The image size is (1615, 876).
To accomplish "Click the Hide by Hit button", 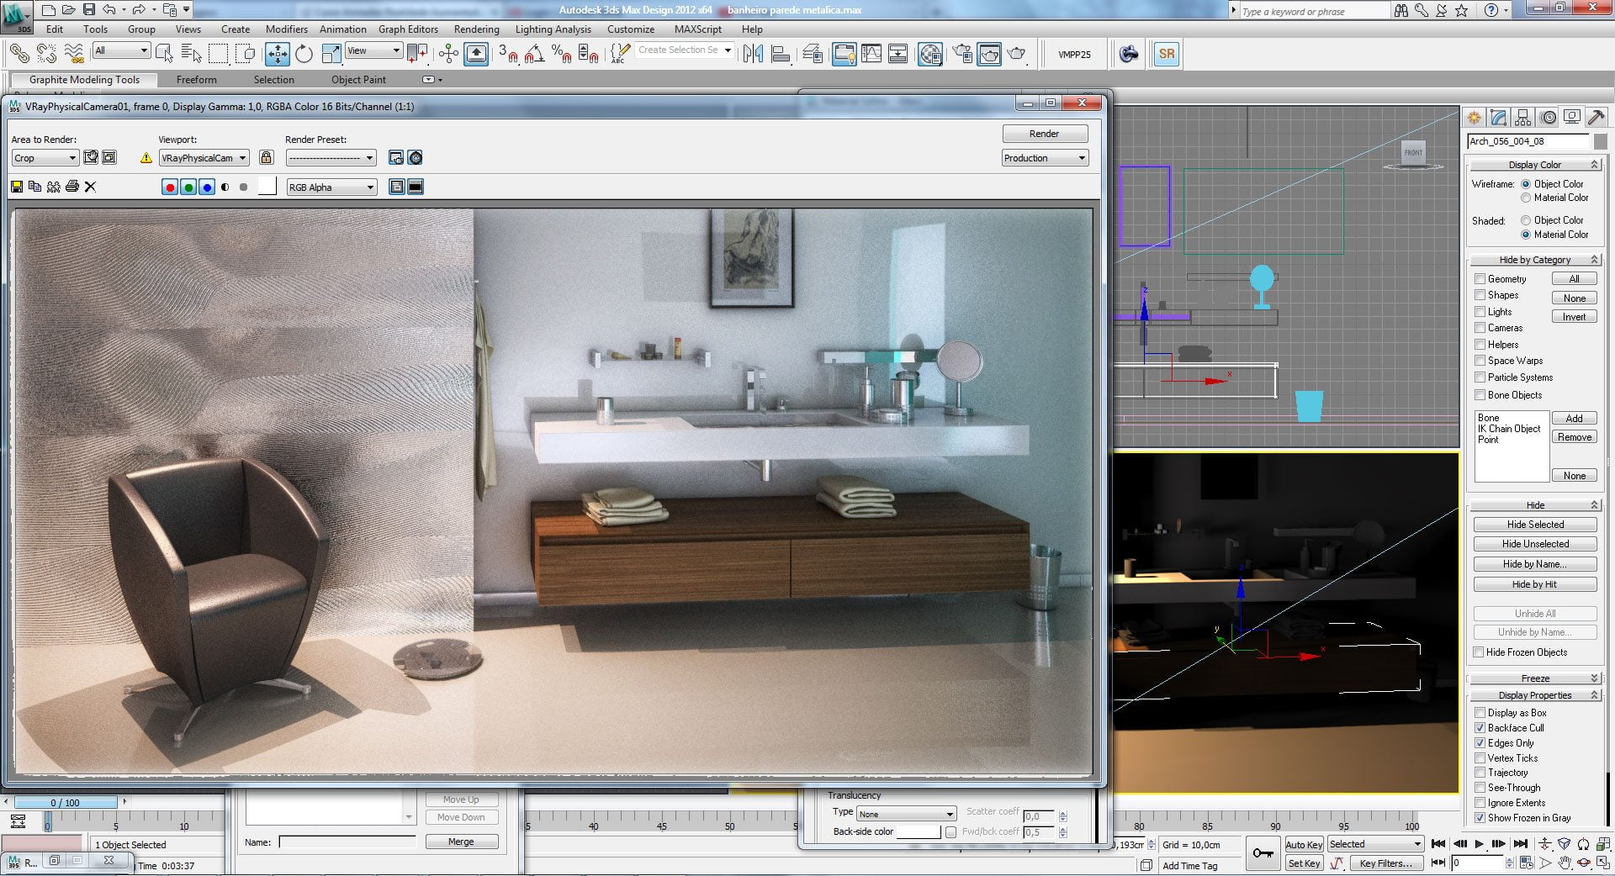I will point(1535,584).
